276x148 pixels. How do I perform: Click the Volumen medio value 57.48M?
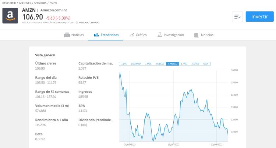point(40,111)
